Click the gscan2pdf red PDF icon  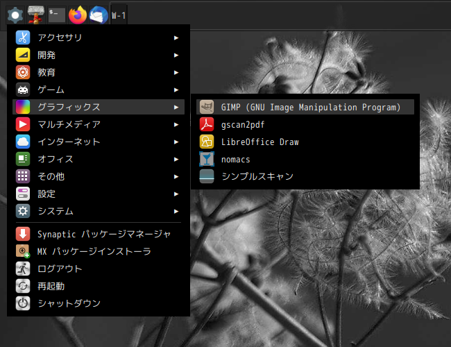[x=207, y=124]
